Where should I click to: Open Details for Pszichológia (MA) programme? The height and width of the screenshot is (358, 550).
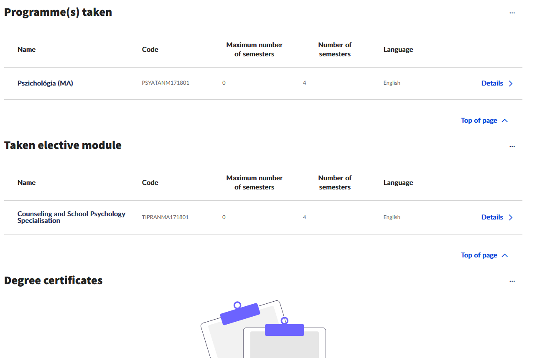497,83
